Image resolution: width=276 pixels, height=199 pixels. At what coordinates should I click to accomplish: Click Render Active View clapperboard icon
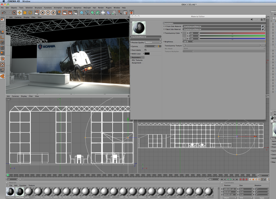65,13
